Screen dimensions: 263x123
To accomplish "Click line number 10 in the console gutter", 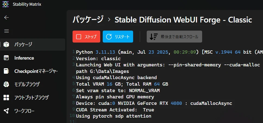I will click(72, 115).
